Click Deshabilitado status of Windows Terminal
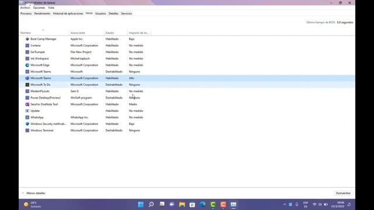374x210 pixels. tap(114, 131)
